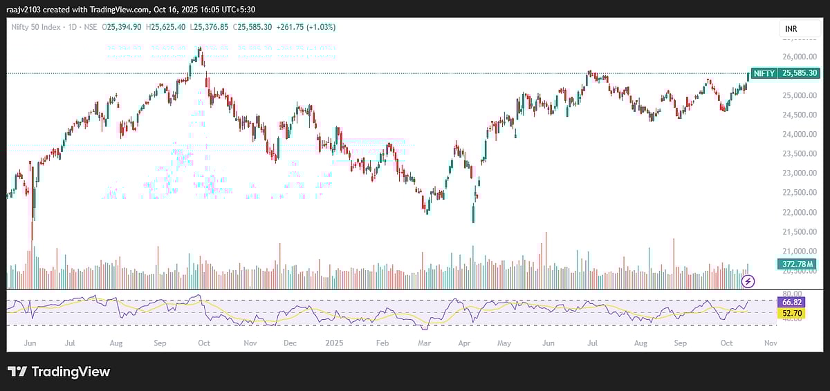
Task: Select the 372.78M volume value label
Action: (797, 264)
